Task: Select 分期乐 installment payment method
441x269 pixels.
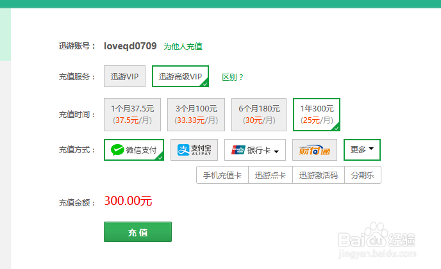Action: coord(363,175)
